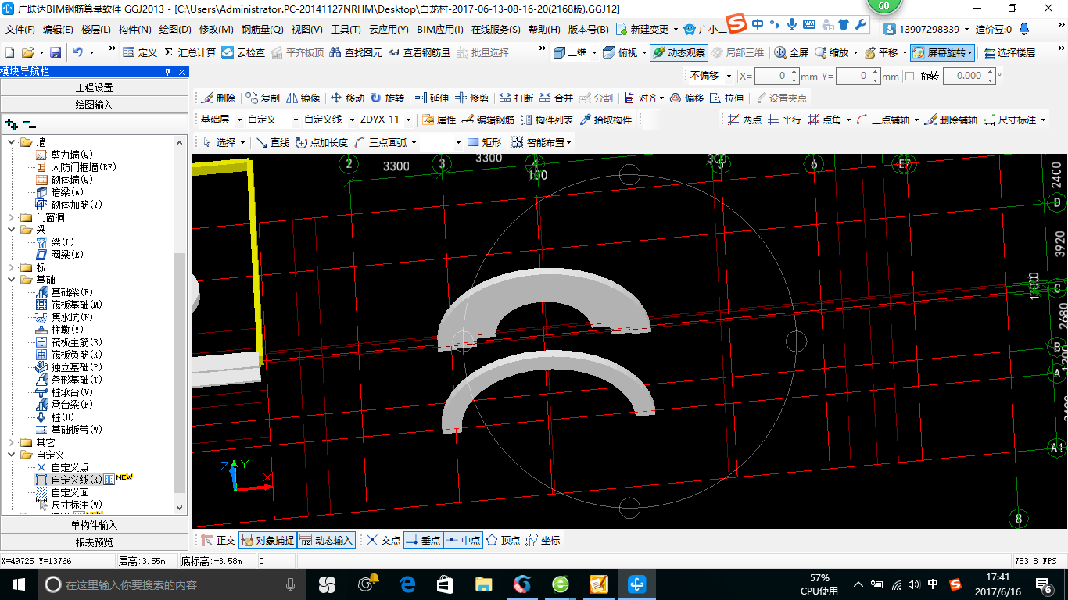Viewport: 1068px width, 600px height.
Task: Click the 两点 auxiliary axis tool
Action: click(x=744, y=120)
